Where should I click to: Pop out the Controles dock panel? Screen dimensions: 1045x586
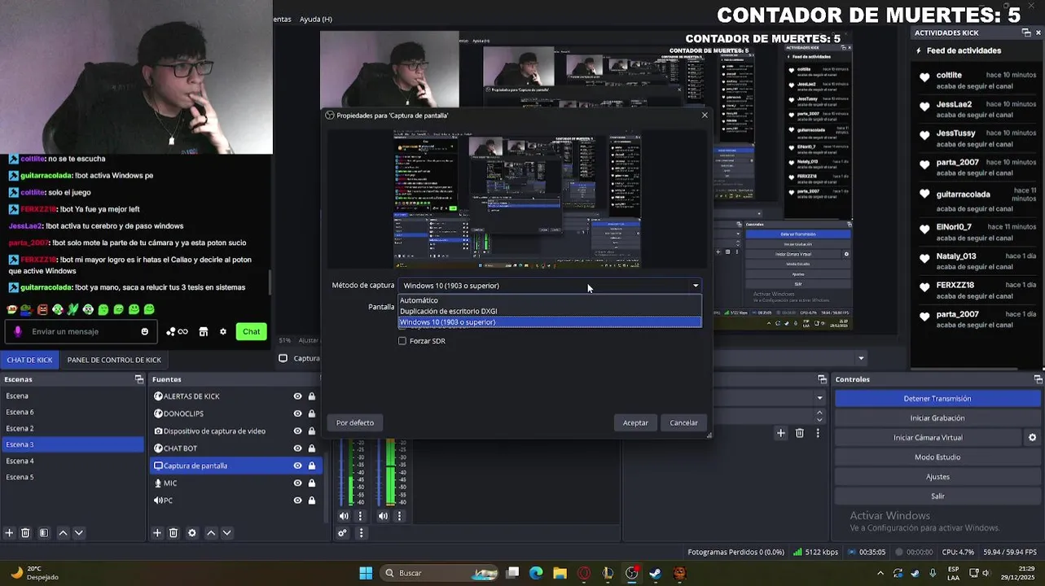pos(1038,379)
